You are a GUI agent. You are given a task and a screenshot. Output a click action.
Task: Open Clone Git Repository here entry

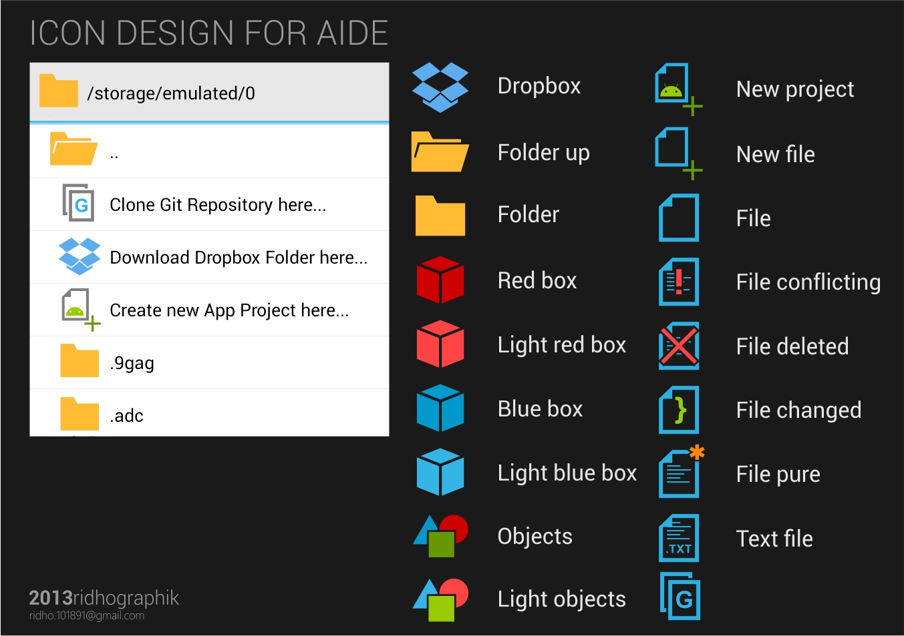coord(218,205)
